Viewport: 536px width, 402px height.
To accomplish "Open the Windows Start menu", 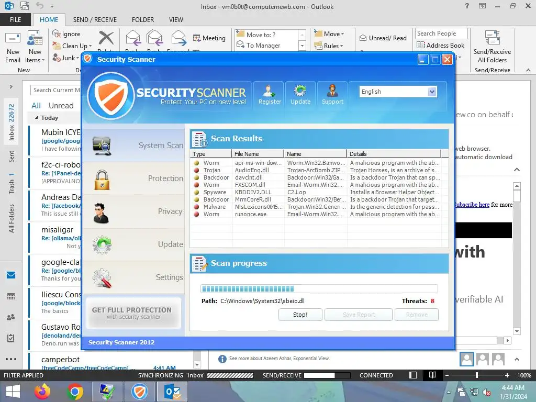I will pyautogui.click(x=13, y=392).
